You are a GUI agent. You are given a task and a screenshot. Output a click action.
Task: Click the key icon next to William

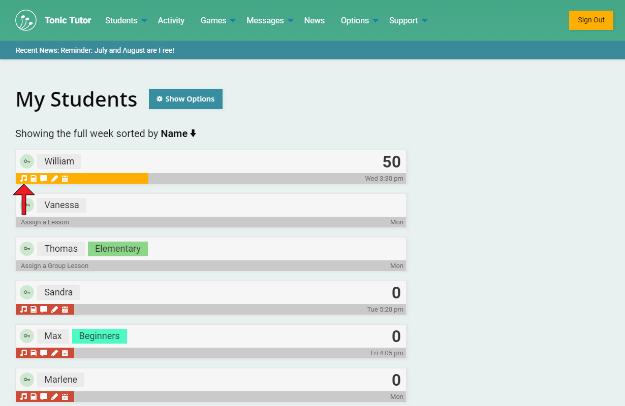click(27, 161)
